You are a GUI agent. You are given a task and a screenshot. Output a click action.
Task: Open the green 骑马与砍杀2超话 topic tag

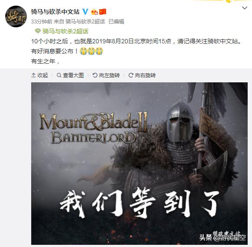tap(65, 31)
